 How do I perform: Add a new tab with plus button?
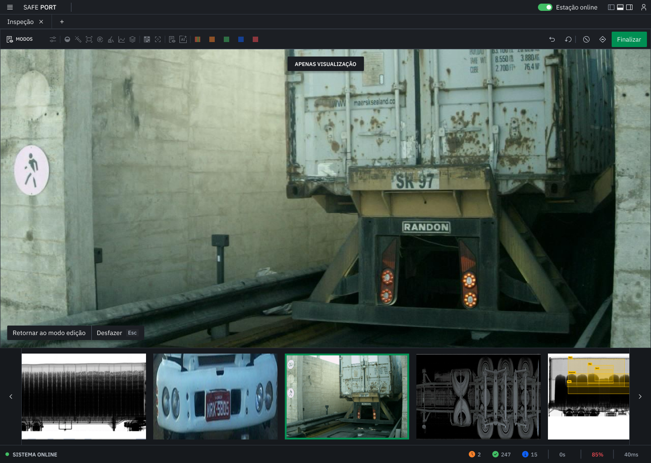click(62, 22)
